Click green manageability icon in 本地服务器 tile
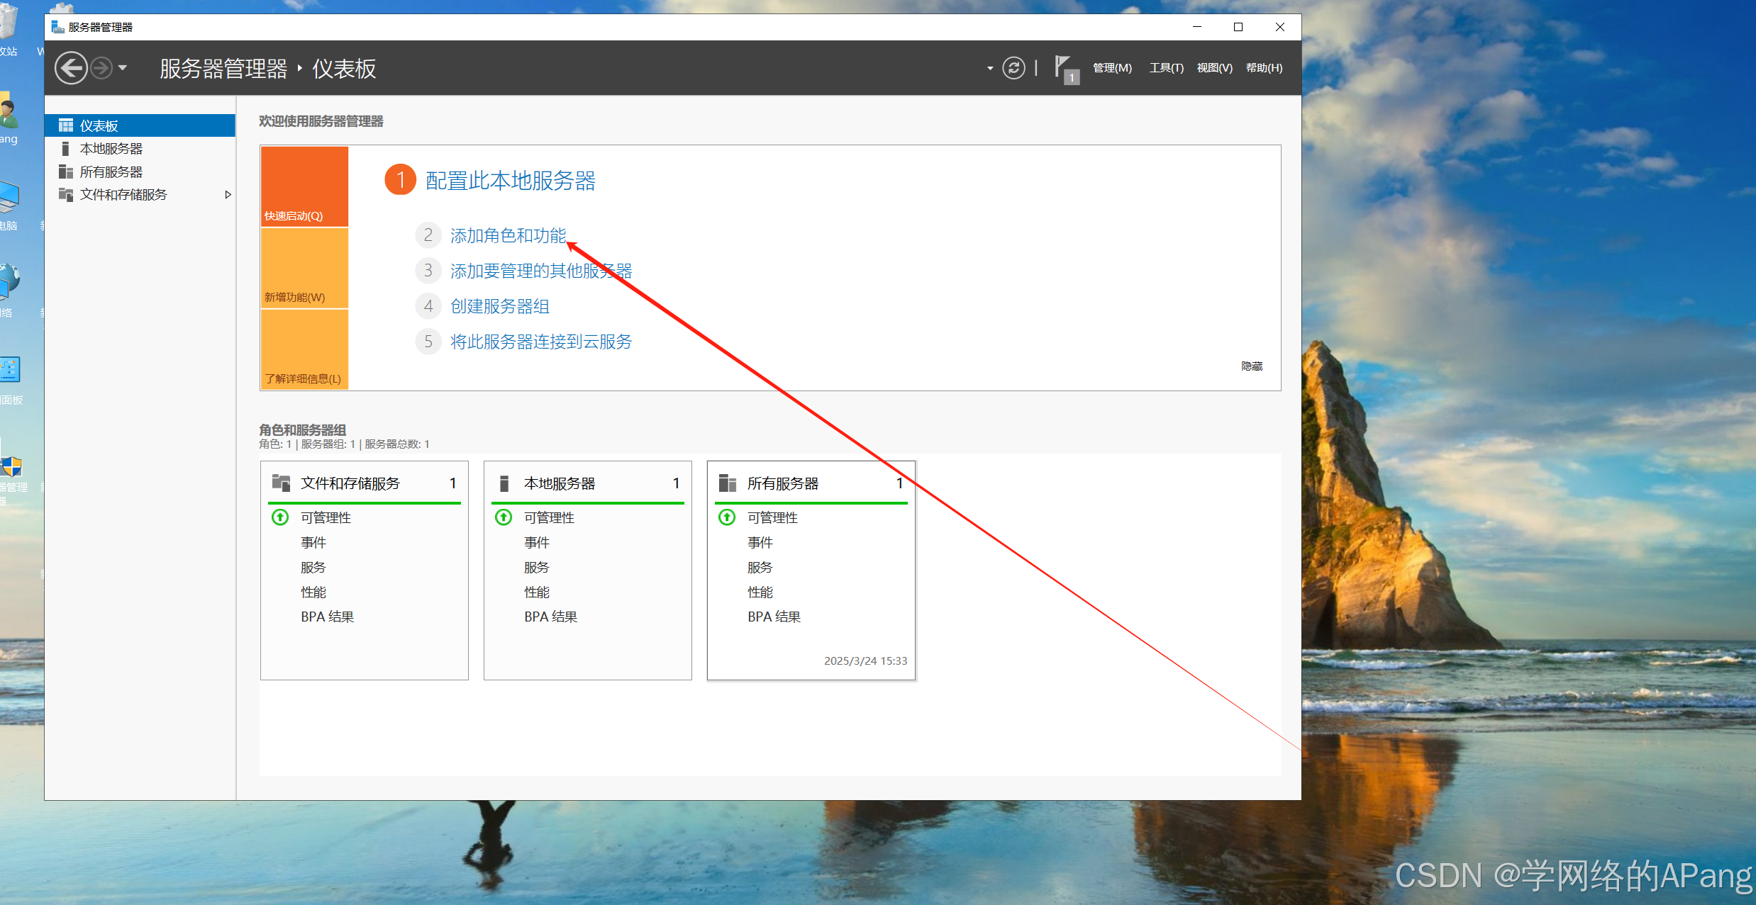This screenshot has height=905, width=1756. pos(504,517)
